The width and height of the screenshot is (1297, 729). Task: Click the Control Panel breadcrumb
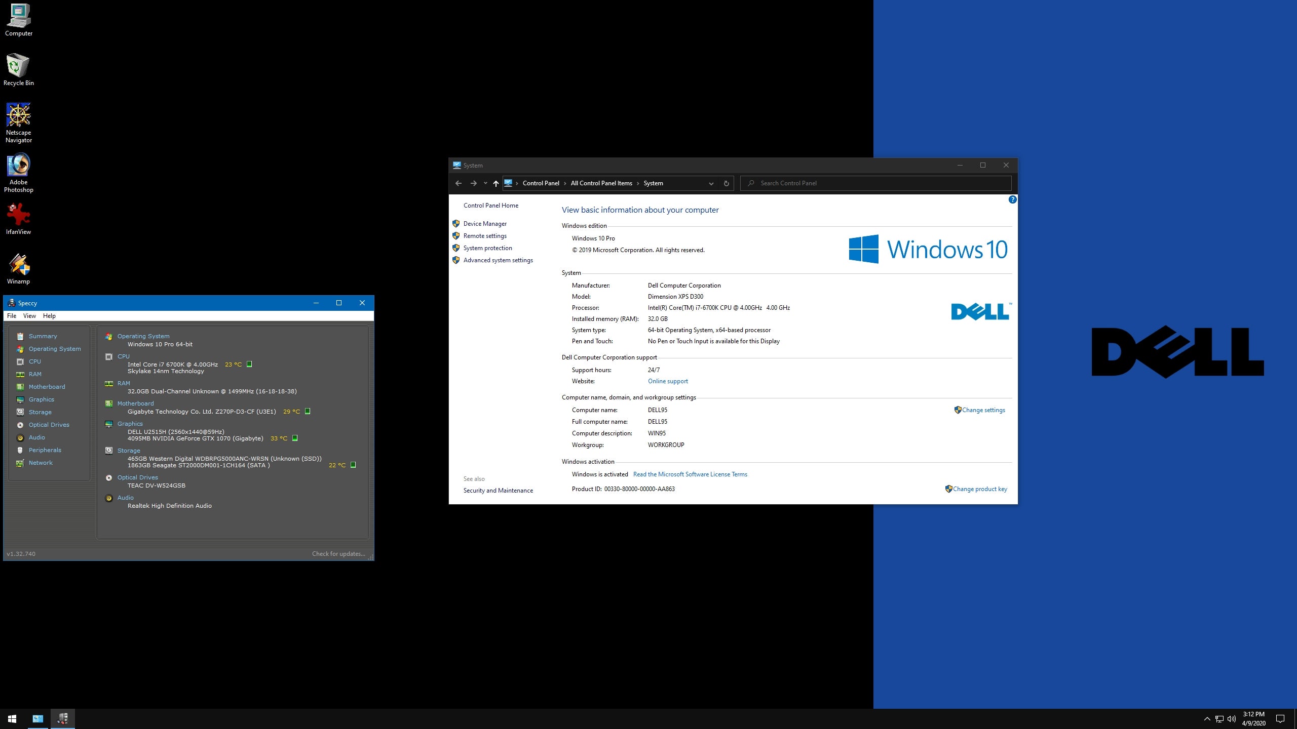[541, 183]
